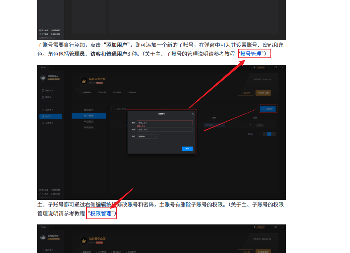
Task: Click the previous-page arrow in middle screenshot
Action: point(265,134)
